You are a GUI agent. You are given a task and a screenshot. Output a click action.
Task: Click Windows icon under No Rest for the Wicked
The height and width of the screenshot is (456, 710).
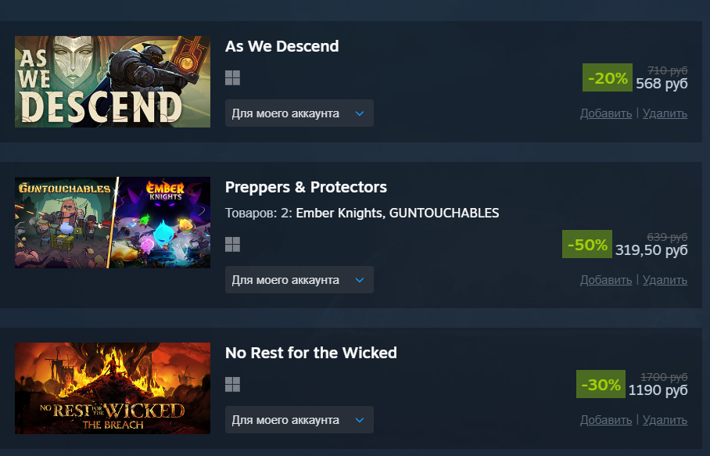(232, 385)
